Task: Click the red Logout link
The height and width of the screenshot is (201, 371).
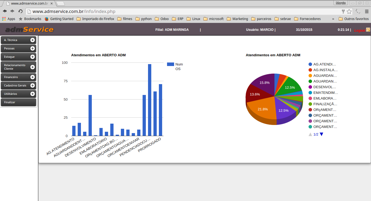Action: tap(359, 31)
